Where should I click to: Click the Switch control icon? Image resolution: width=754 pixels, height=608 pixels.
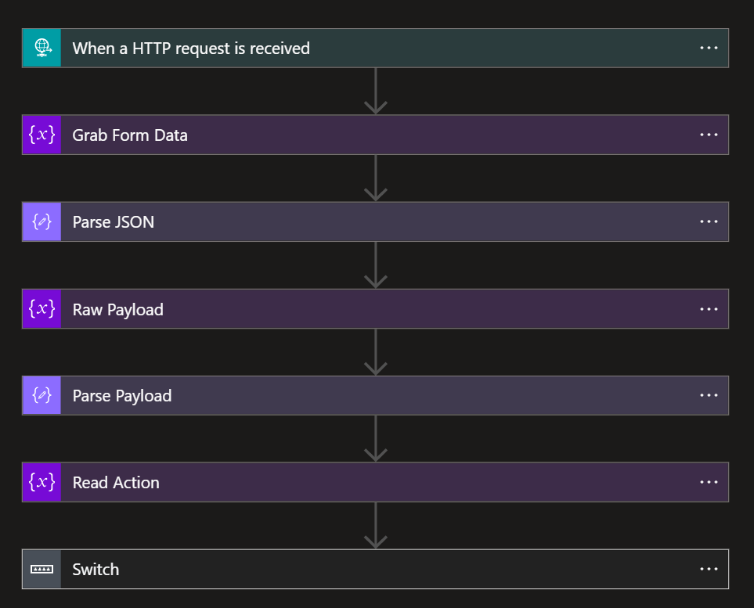pos(41,570)
